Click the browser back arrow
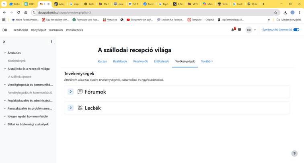The height and width of the screenshot is (163, 304). point(4,12)
